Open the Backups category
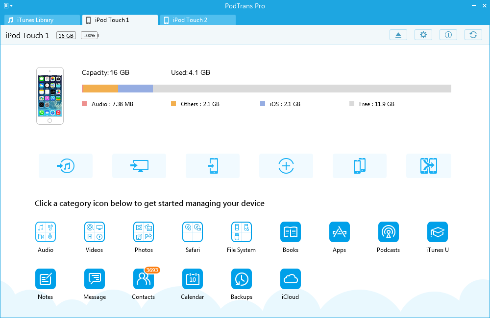Viewport: 490px width, 318px height. click(242, 279)
